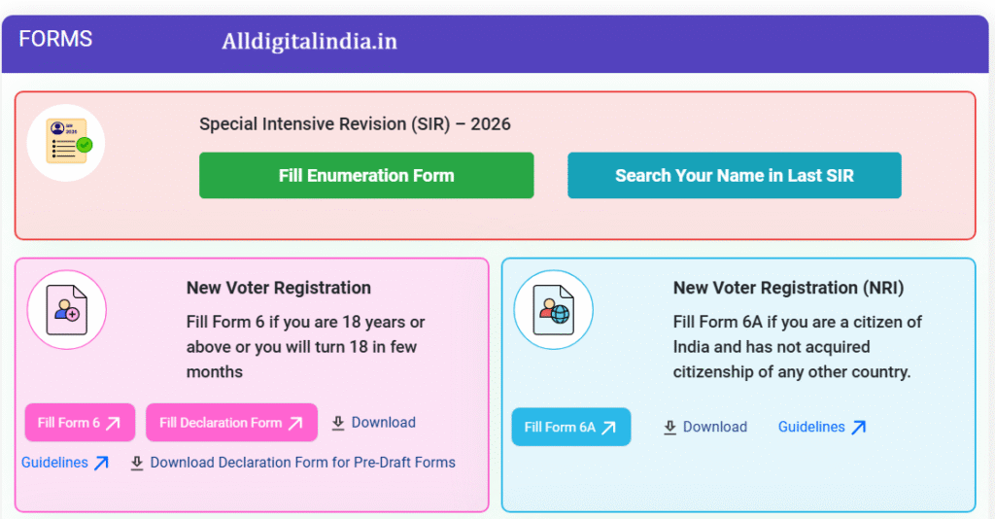This screenshot has width=995, height=519.
Task: Click the download icon for Pre-Draft Declaration Form
Action: tap(137, 463)
